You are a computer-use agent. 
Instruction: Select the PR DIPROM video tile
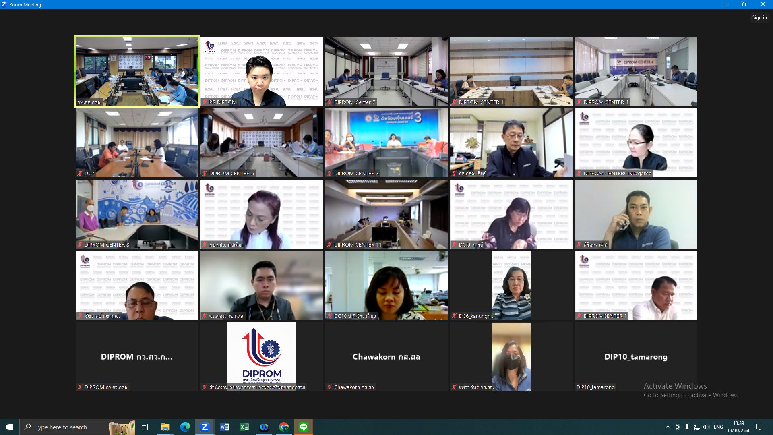[262, 71]
